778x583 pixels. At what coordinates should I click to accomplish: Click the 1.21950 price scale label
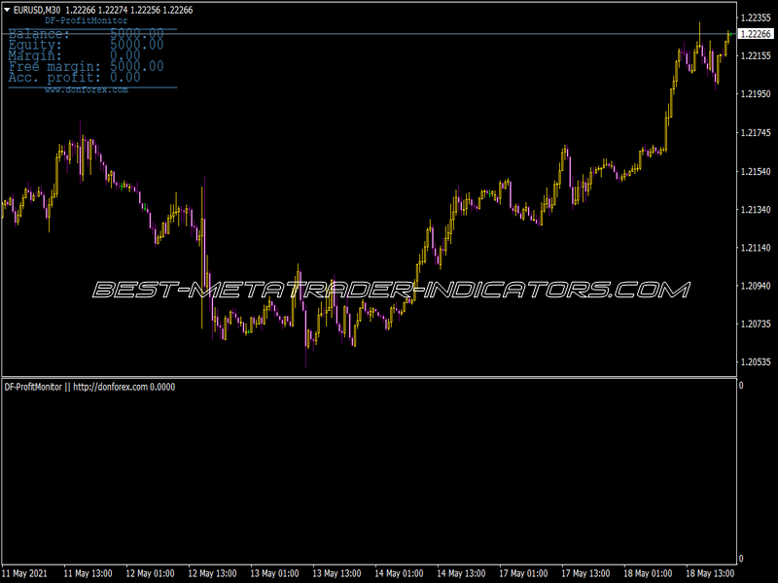pos(756,93)
